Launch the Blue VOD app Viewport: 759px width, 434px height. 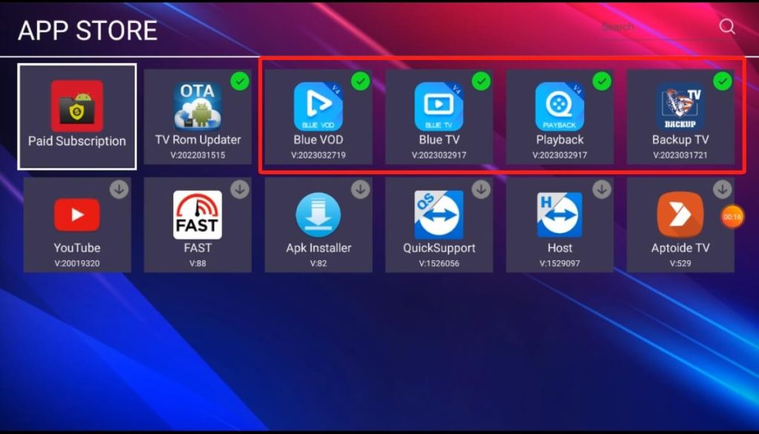click(x=318, y=107)
